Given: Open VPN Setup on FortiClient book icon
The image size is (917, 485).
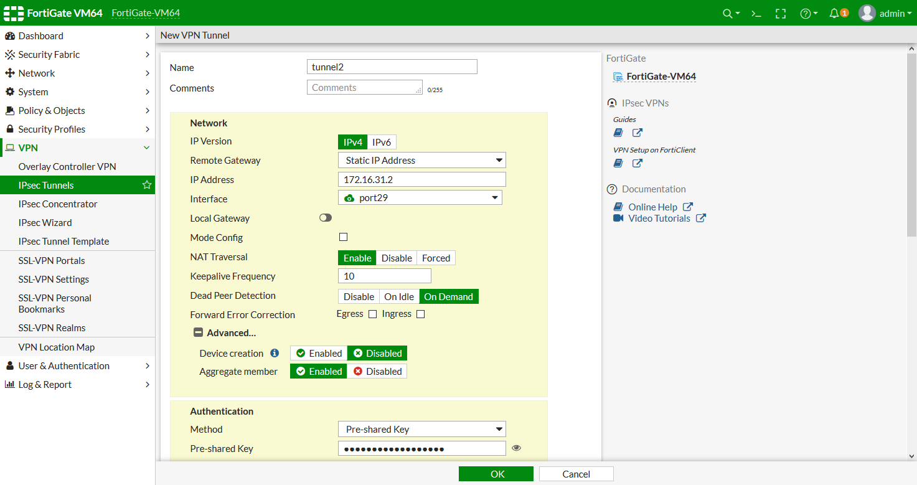Looking at the screenshot, I should click(x=618, y=163).
